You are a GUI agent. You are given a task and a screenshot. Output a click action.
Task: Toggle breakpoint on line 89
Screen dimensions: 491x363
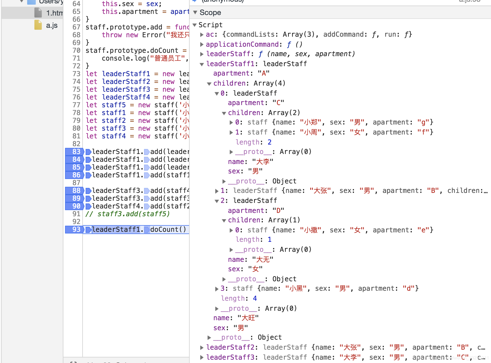click(75, 198)
